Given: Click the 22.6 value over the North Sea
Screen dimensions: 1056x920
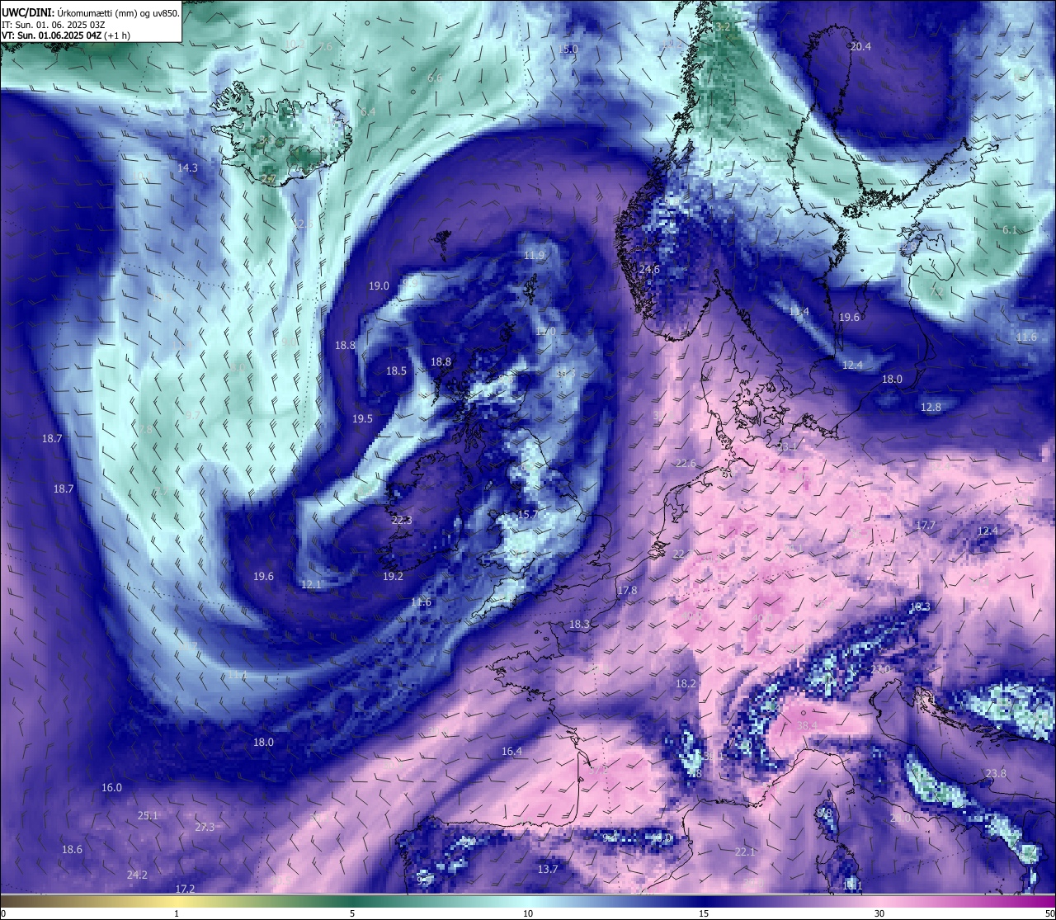Looking at the screenshot, I should 686,465.
